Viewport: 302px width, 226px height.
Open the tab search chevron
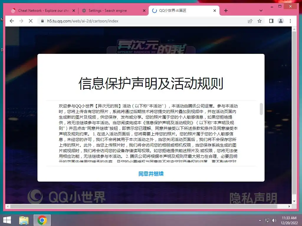(x=261, y=11)
